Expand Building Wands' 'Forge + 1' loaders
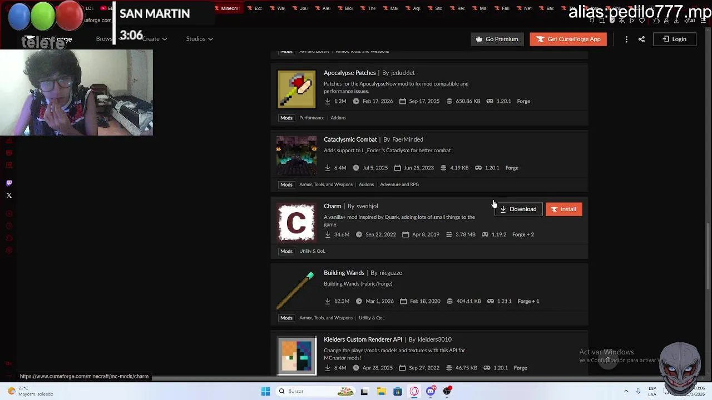This screenshot has height=400, width=712. point(528,301)
